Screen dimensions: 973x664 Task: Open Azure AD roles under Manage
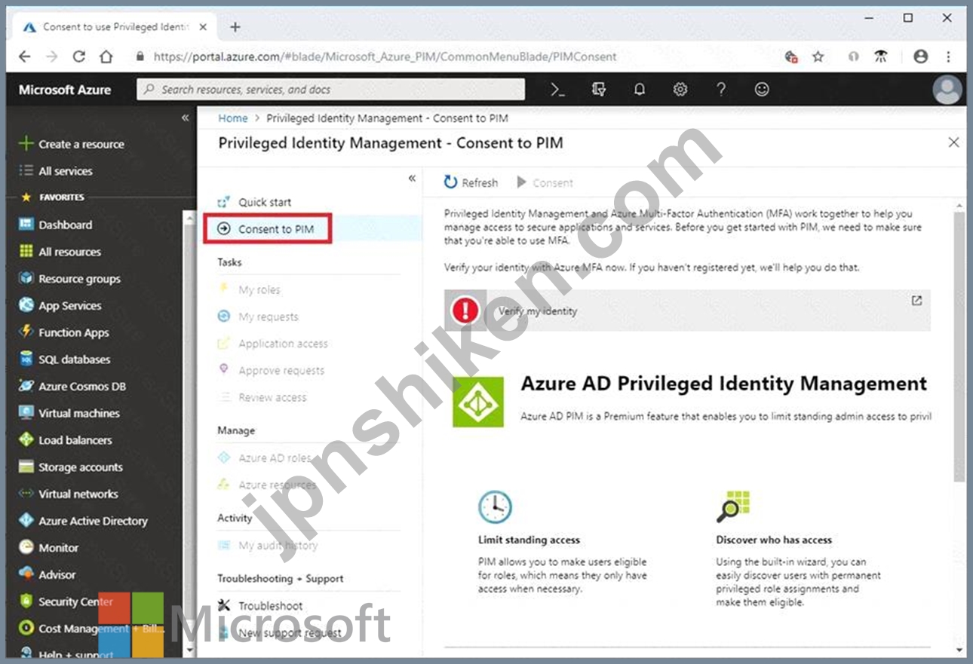pyautogui.click(x=275, y=457)
